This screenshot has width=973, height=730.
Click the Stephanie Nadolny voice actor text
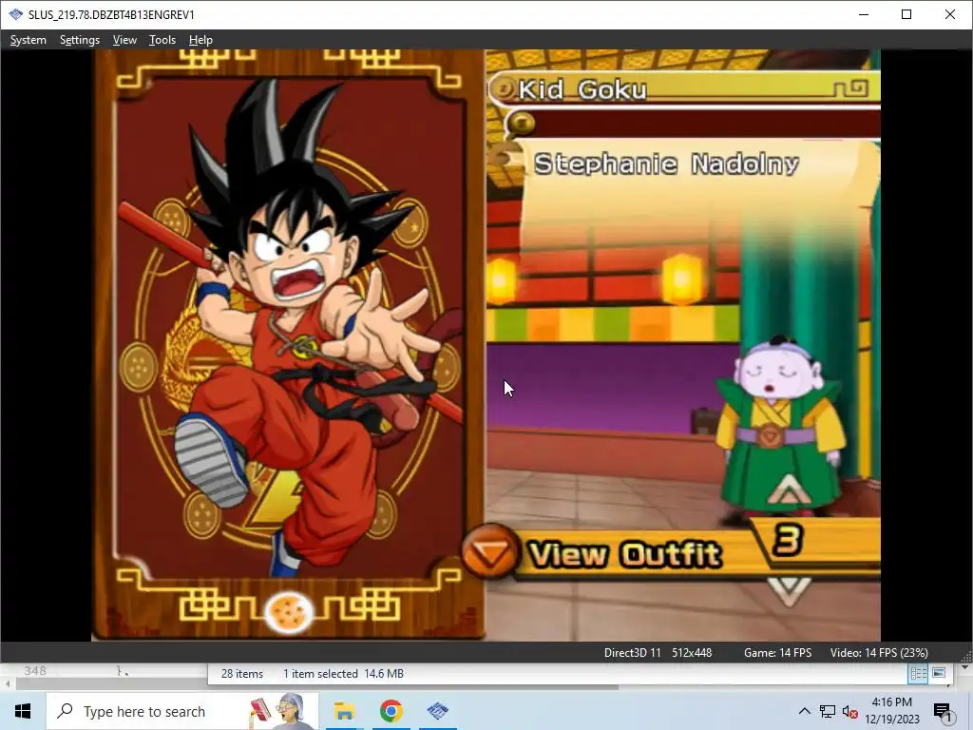(x=666, y=163)
